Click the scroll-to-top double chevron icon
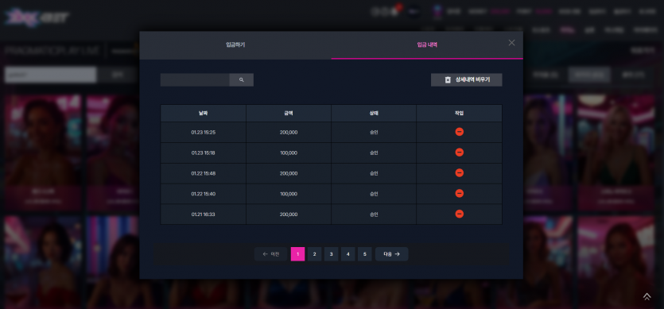The image size is (664, 309). (647, 297)
